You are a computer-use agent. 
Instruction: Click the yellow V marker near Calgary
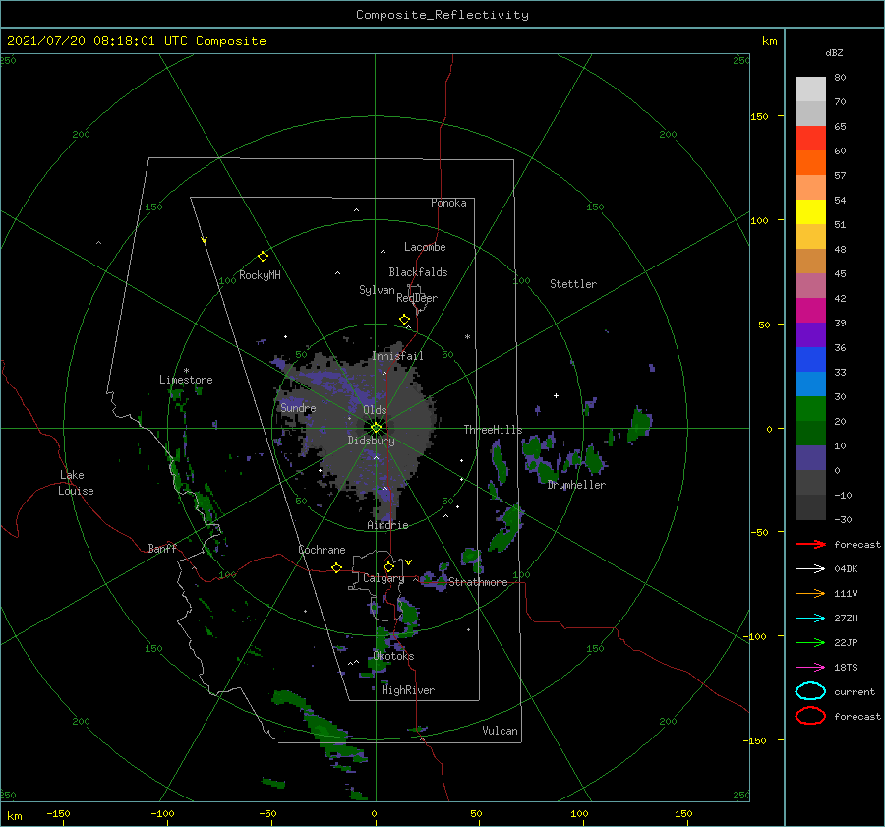[x=408, y=562]
